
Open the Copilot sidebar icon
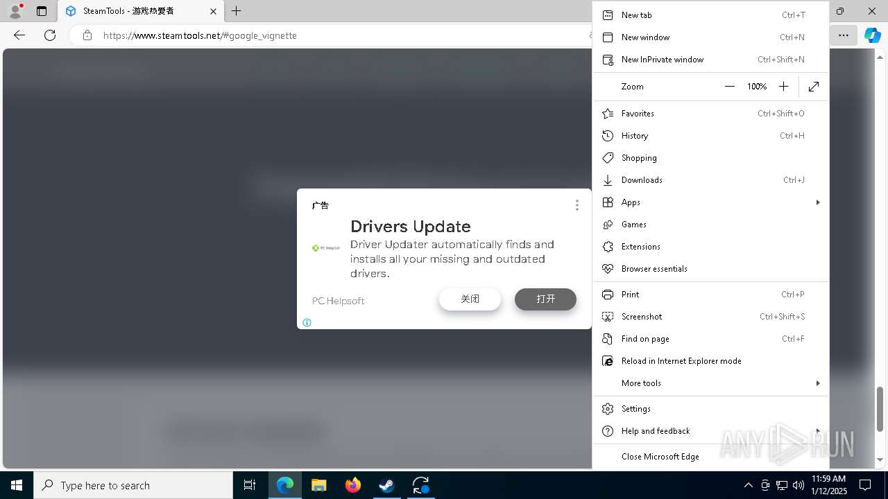(872, 35)
